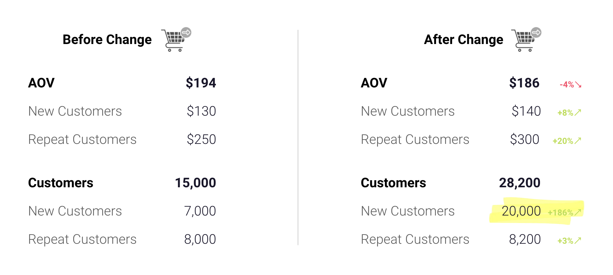Click the $186 AOV value

click(x=524, y=83)
